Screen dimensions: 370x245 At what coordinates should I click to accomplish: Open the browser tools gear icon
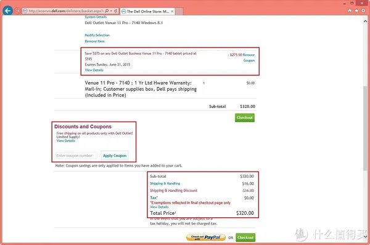[x=363, y=11]
